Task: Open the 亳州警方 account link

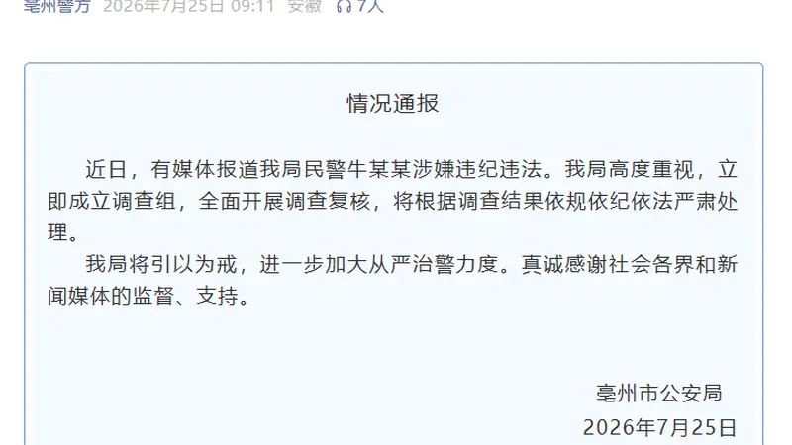Action: pyautogui.click(x=57, y=6)
